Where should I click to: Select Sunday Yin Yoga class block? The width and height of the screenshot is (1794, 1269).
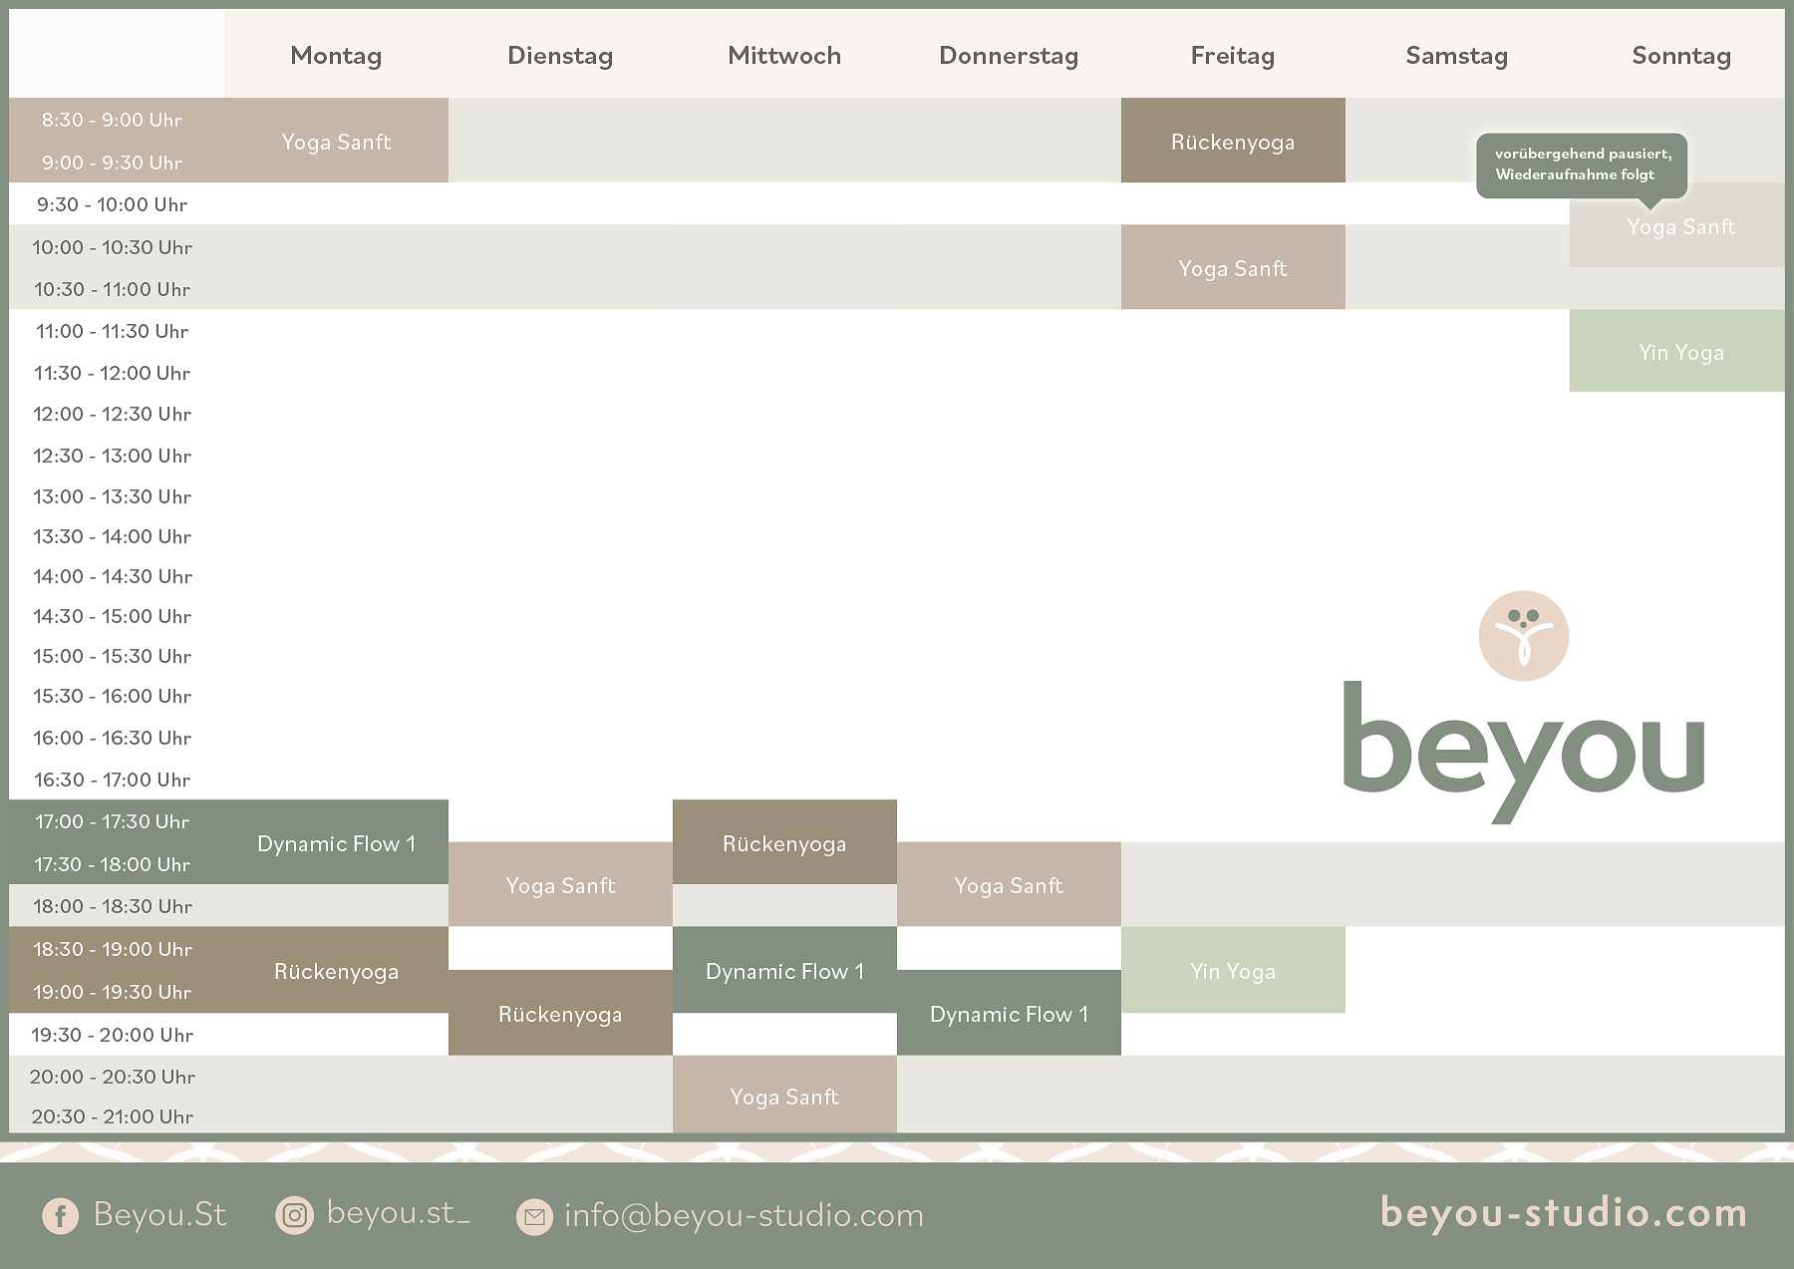[1679, 352]
